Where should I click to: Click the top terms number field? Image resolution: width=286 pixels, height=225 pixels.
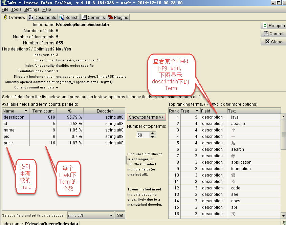point(143,135)
